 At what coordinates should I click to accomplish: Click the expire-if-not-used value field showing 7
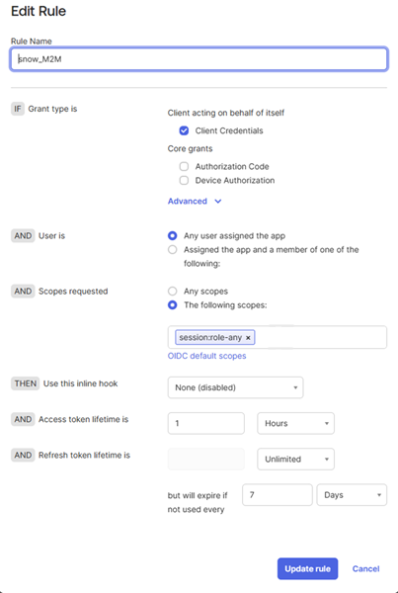click(x=278, y=495)
